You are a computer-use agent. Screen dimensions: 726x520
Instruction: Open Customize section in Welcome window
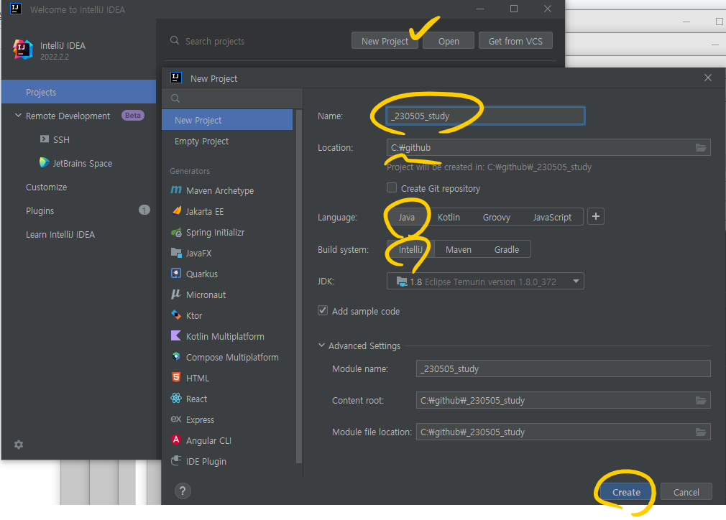coord(79,187)
